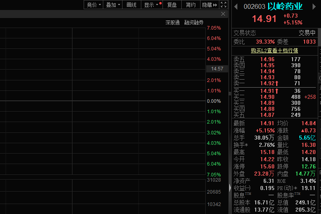The image size is (321, 214).
Task: Go to next stock with right arrow
Action: pos(314,7)
